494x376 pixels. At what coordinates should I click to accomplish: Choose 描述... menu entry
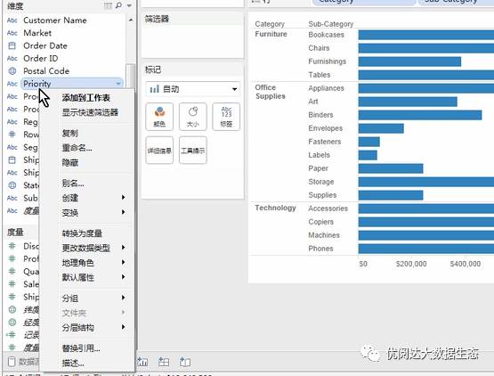[x=73, y=363]
